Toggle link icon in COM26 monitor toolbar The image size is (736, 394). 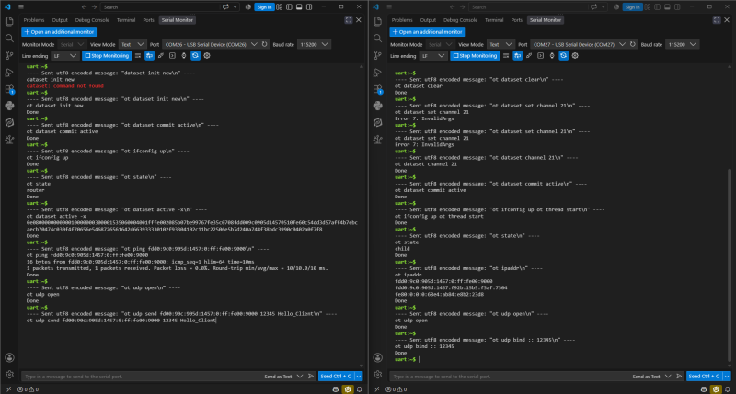(x=161, y=56)
